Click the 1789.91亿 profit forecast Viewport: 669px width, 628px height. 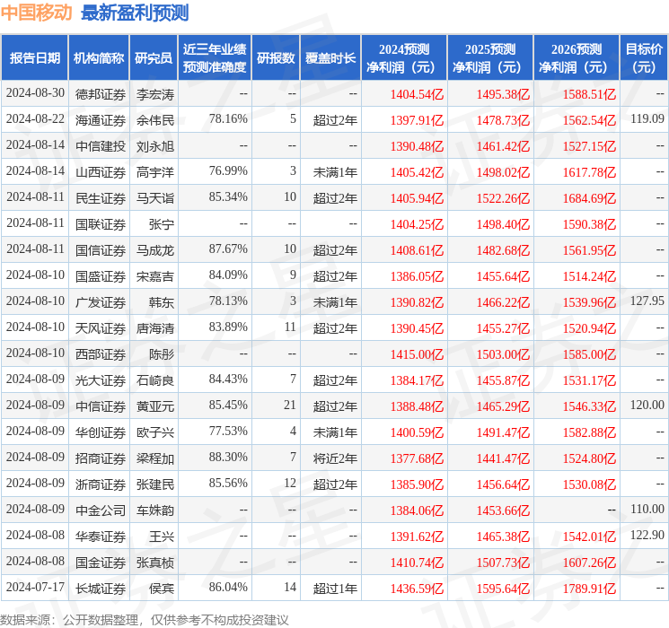589,589
